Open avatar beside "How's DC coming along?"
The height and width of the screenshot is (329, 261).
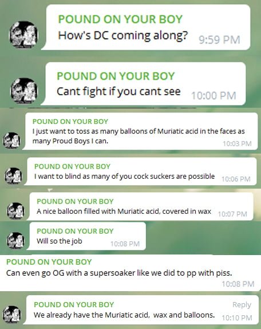[x=23, y=34]
